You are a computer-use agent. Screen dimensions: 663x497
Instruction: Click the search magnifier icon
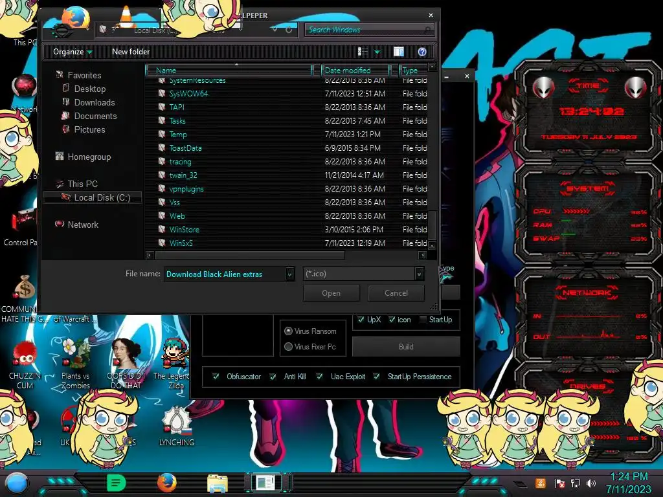click(x=427, y=30)
